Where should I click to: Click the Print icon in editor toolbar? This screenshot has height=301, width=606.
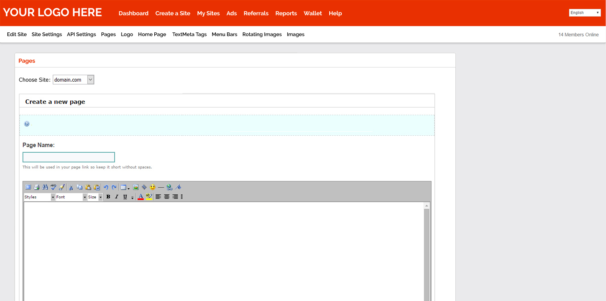[x=36, y=187]
